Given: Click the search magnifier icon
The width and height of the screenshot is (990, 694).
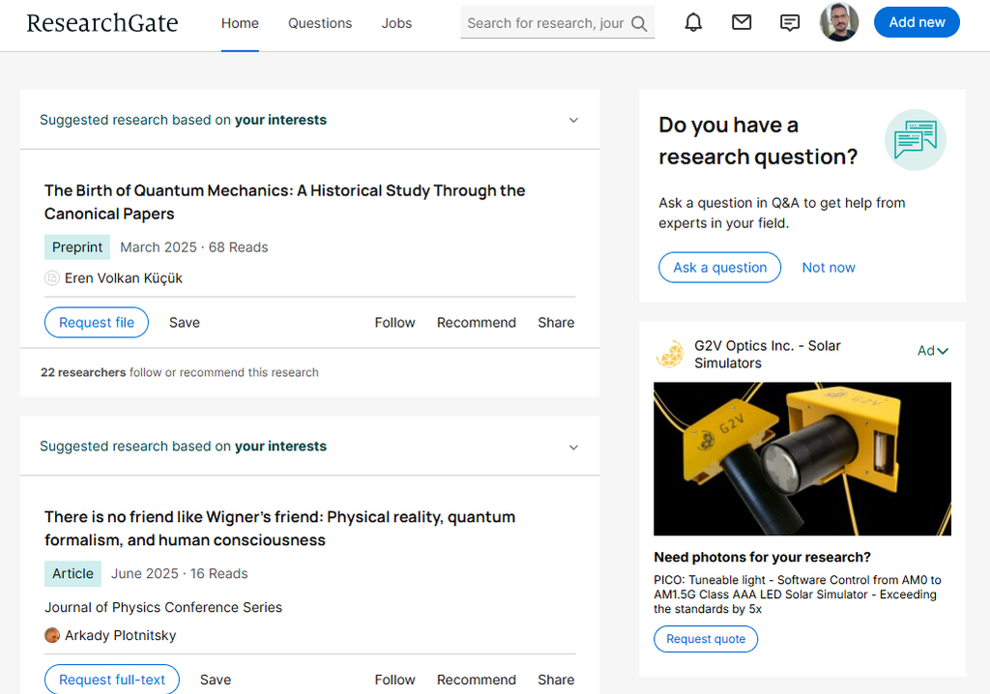Looking at the screenshot, I should pos(639,23).
